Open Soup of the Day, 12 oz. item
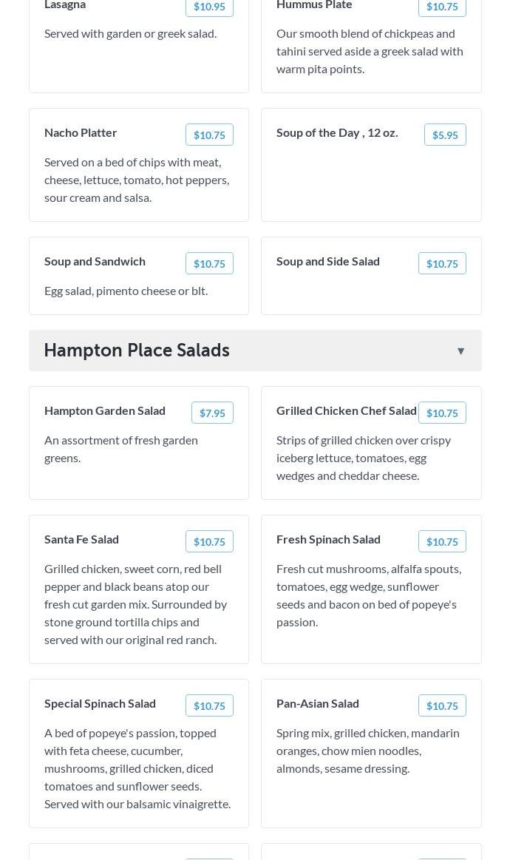The height and width of the screenshot is (860, 510). pyautogui.click(x=337, y=132)
